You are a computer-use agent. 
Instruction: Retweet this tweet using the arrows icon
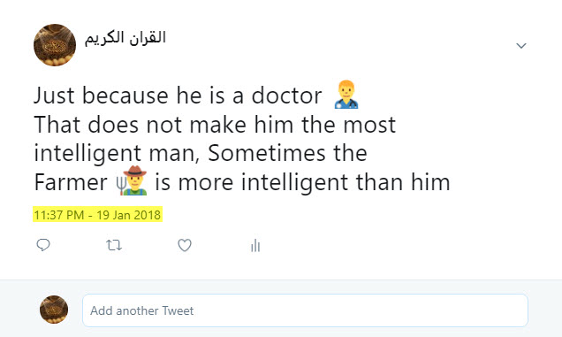[114, 246]
